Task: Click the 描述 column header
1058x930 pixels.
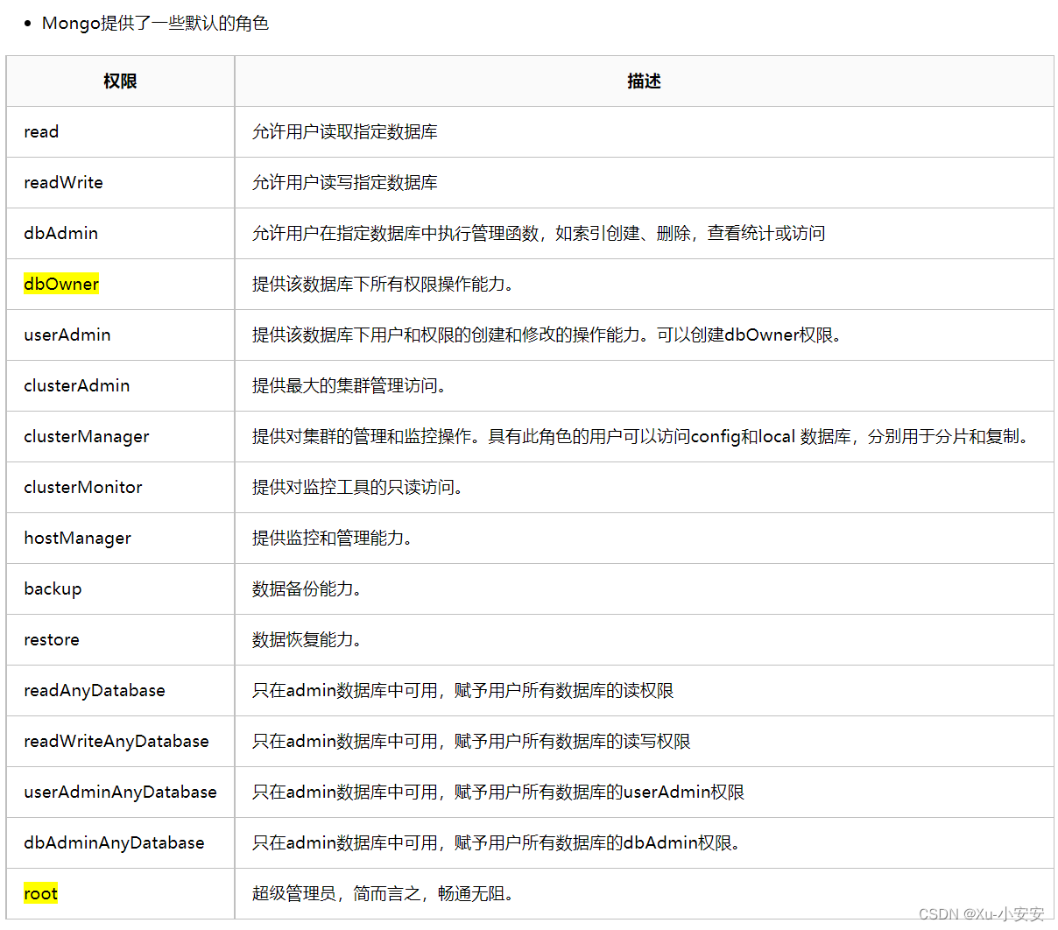Action: (x=645, y=81)
